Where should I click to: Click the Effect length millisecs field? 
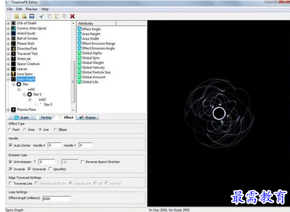[x=57, y=199]
